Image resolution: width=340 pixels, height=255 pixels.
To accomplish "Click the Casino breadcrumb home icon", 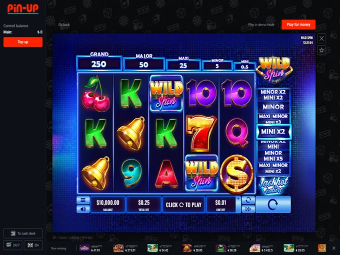I will tap(54, 237).
